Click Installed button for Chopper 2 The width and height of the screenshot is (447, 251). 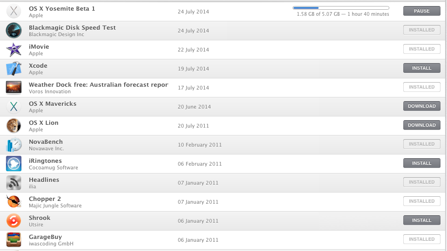[x=421, y=201]
